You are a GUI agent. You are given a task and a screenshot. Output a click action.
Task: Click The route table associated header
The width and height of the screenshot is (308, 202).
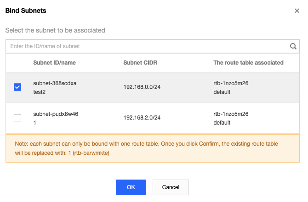pos(248,62)
